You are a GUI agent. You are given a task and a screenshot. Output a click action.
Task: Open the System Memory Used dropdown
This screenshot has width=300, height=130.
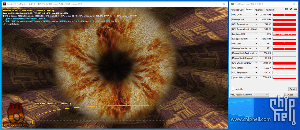coord(256,77)
